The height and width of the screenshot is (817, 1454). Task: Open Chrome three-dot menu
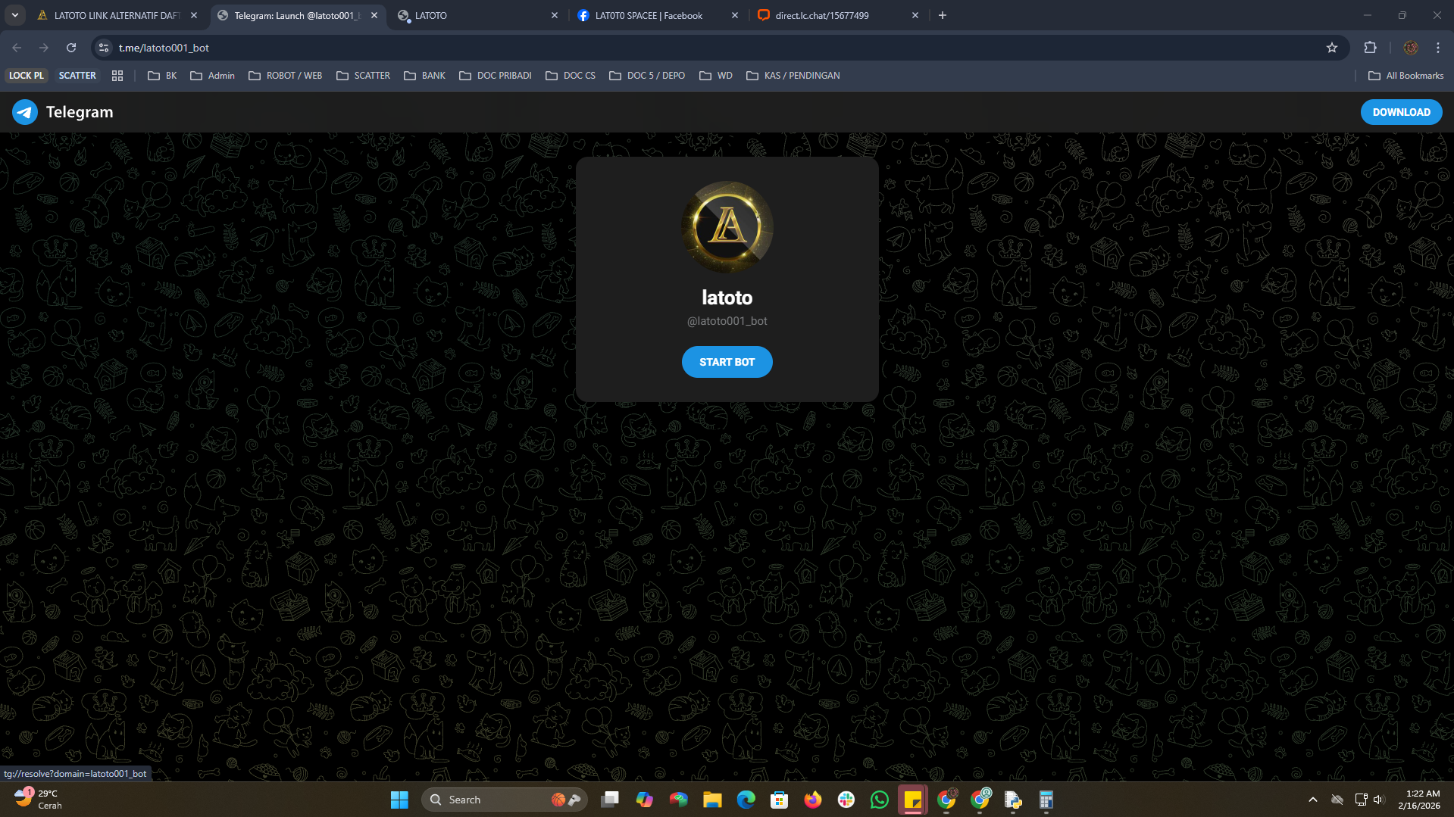point(1438,48)
